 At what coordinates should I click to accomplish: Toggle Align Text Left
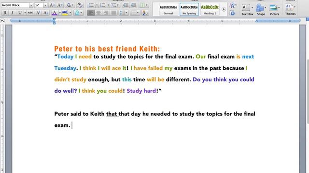(91, 13)
